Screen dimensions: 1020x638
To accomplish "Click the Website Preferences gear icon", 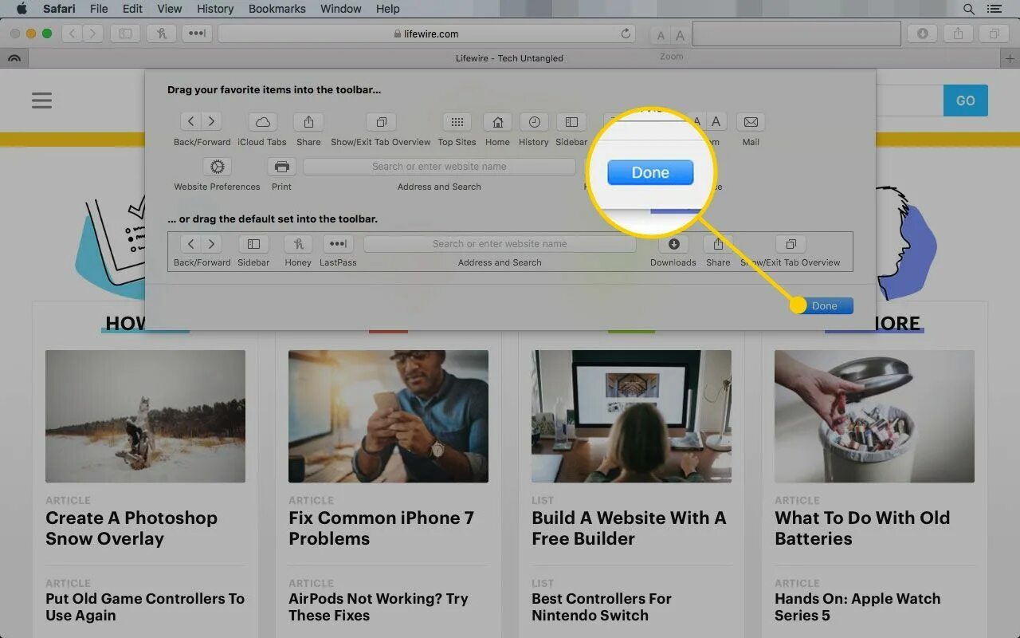I will 217,167.
